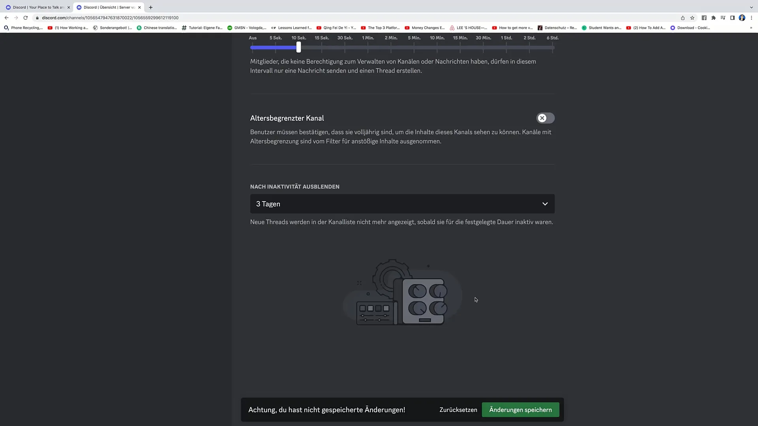Open the Extensions puzzle icon
The height and width of the screenshot is (426, 758).
713,18
